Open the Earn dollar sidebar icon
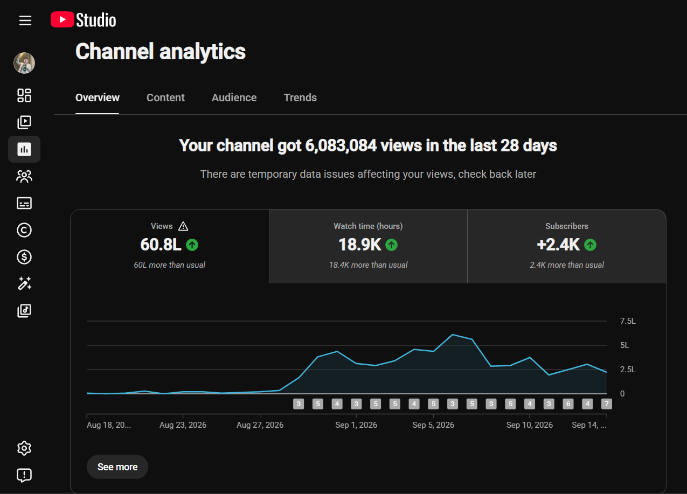The width and height of the screenshot is (687, 494). point(24,257)
